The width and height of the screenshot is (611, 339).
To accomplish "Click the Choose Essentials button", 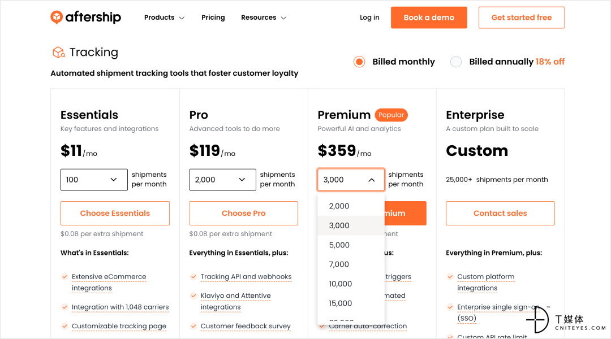I will pyautogui.click(x=115, y=213).
